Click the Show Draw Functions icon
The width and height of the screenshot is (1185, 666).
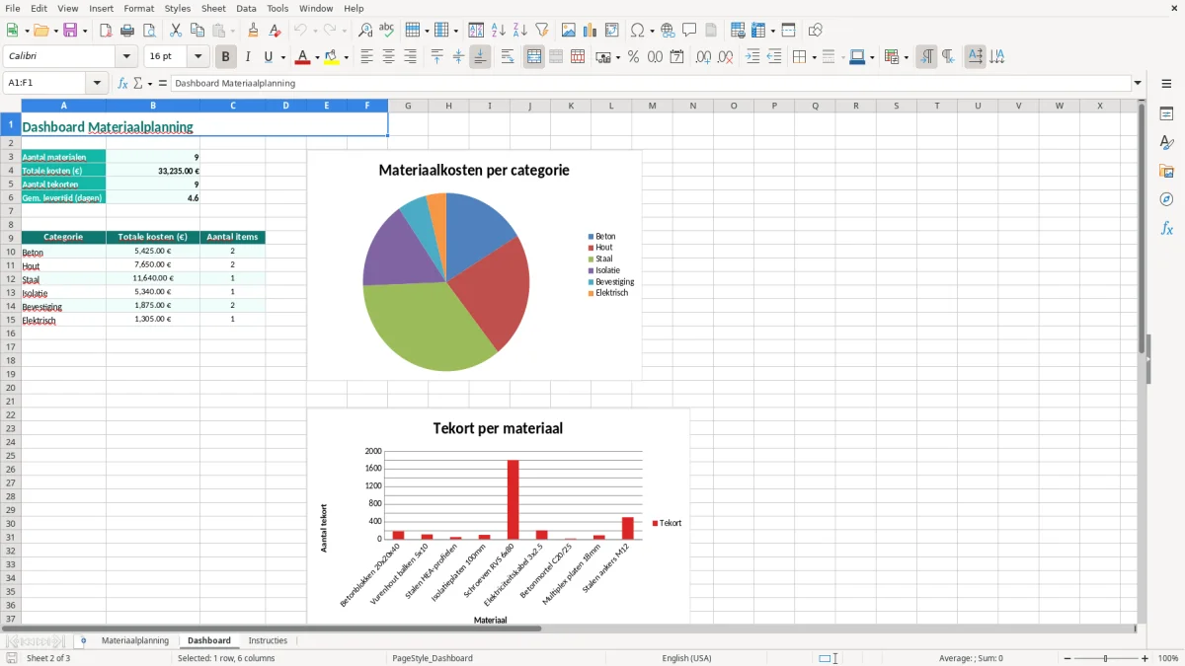pos(816,31)
